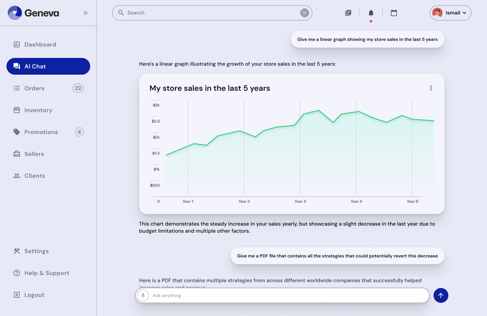487x316 pixels.
Task: Open the calendar icon in header
Action: (x=394, y=13)
